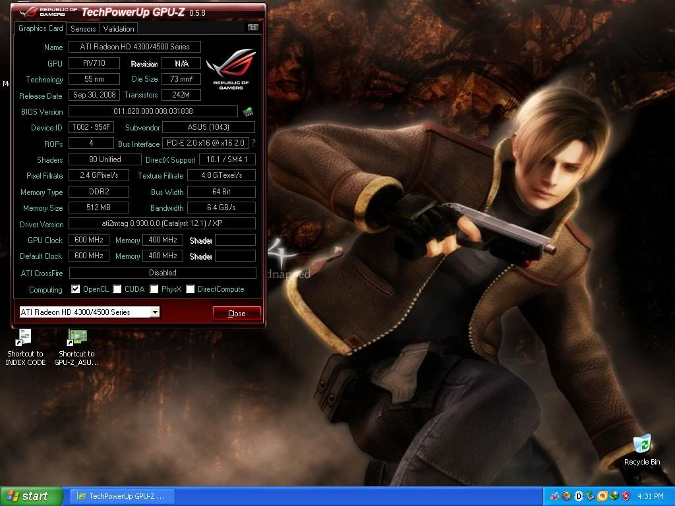Open the green globe download manager tray icon
The width and height of the screenshot is (675, 506).
pos(614,496)
